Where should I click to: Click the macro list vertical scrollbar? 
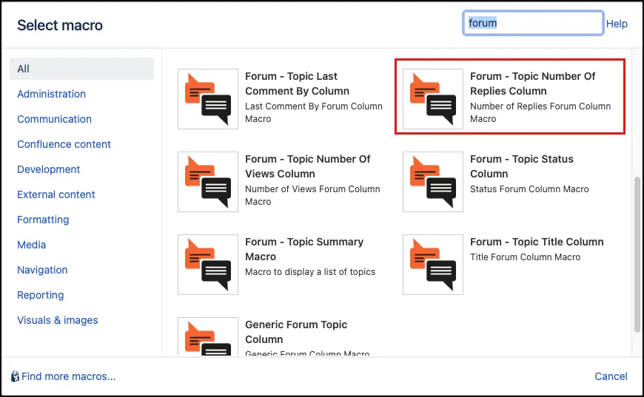pyautogui.click(x=637, y=254)
